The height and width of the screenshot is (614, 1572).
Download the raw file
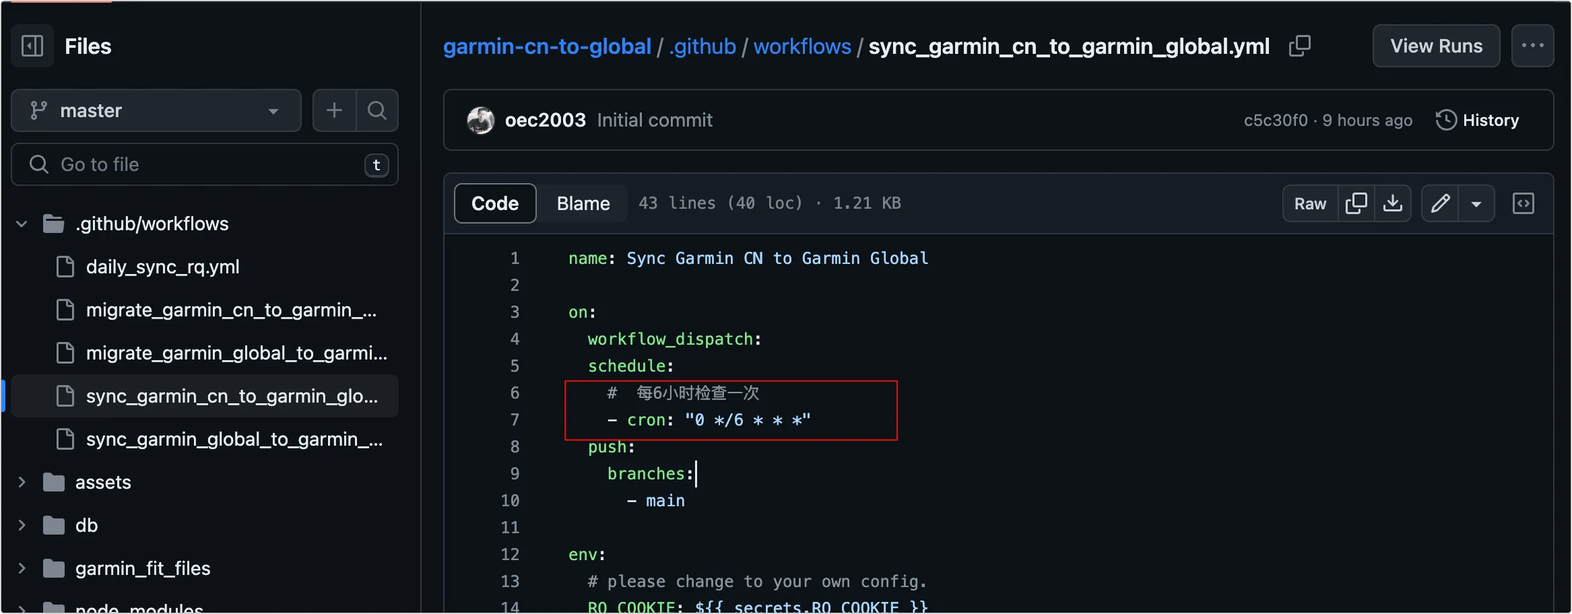click(x=1393, y=203)
